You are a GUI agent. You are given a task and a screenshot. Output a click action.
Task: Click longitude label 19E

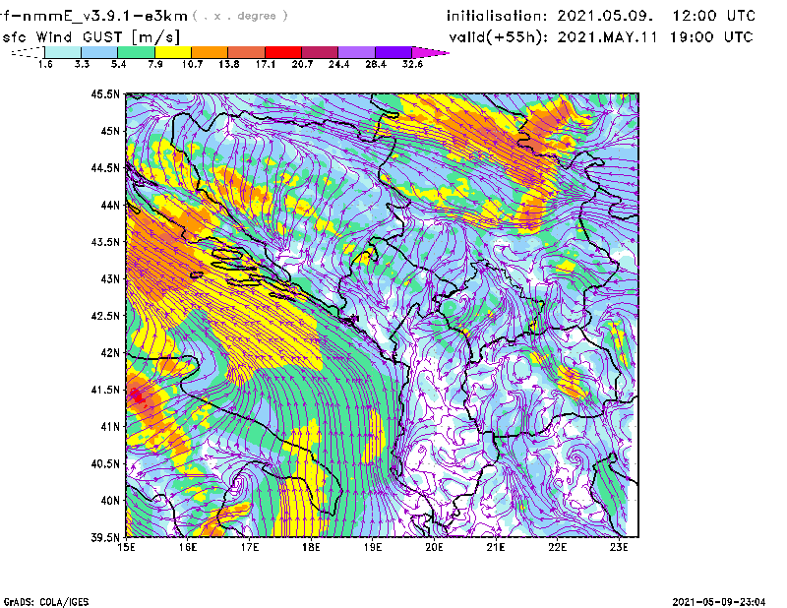pos(373,547)
